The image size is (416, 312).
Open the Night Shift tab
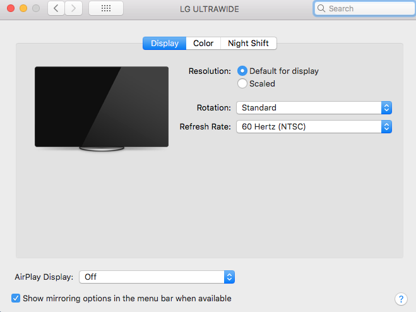(248, 44)
